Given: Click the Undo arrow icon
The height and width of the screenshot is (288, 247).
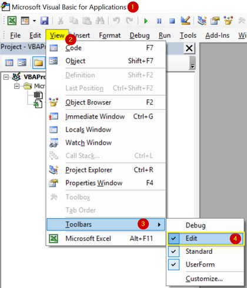Looking at the screenshot, I should (x=116, y=21).
